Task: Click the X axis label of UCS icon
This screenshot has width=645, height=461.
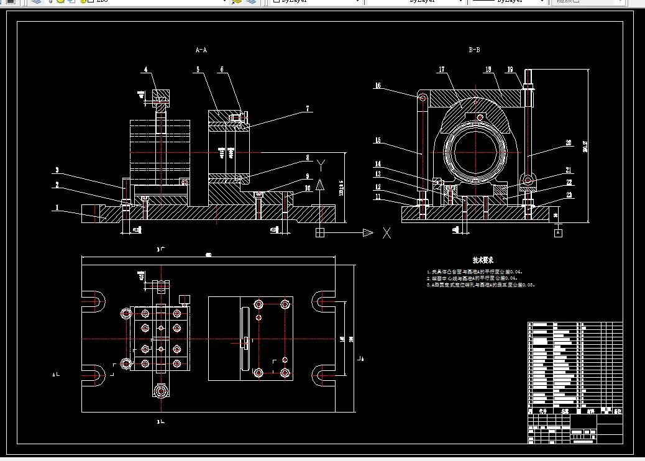Action: coord(387,233)
